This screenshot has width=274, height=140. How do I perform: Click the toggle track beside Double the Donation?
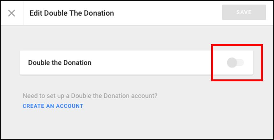tap(240, 63)
